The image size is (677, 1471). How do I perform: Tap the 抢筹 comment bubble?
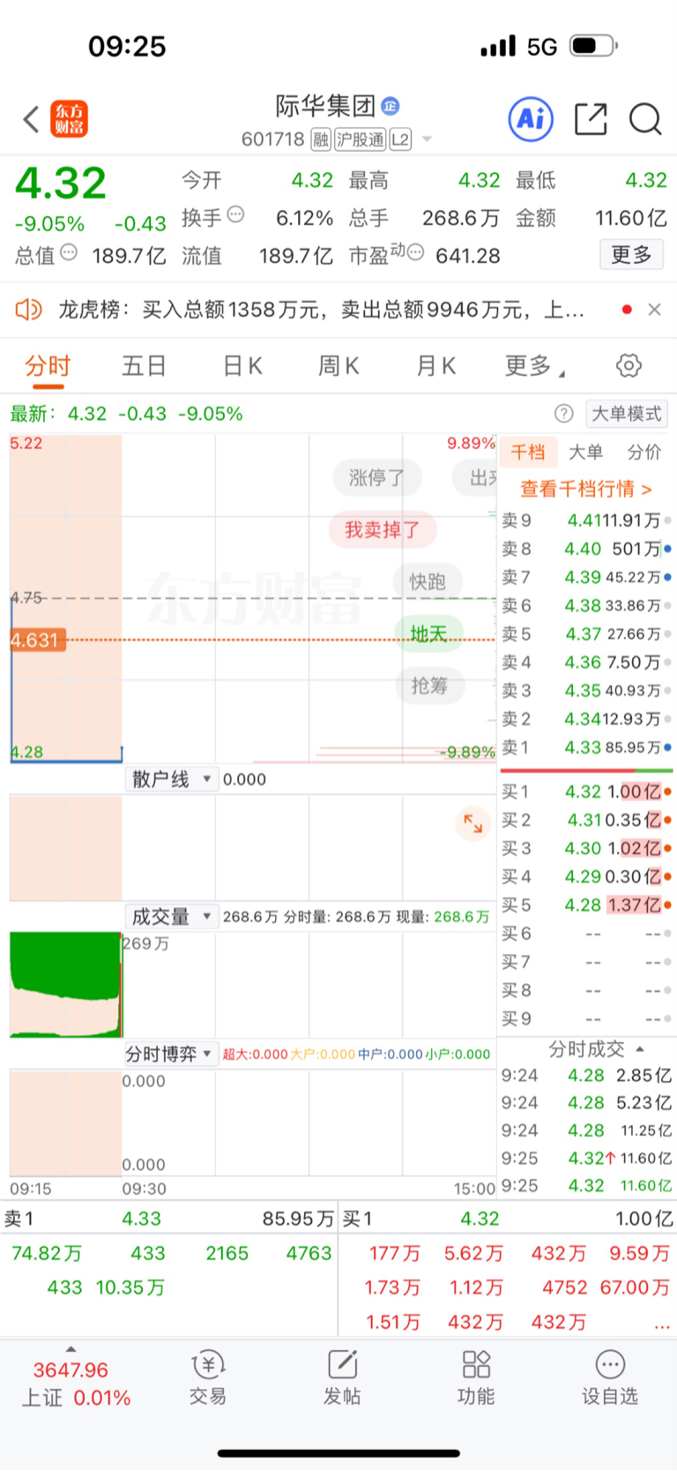[429, 685]
